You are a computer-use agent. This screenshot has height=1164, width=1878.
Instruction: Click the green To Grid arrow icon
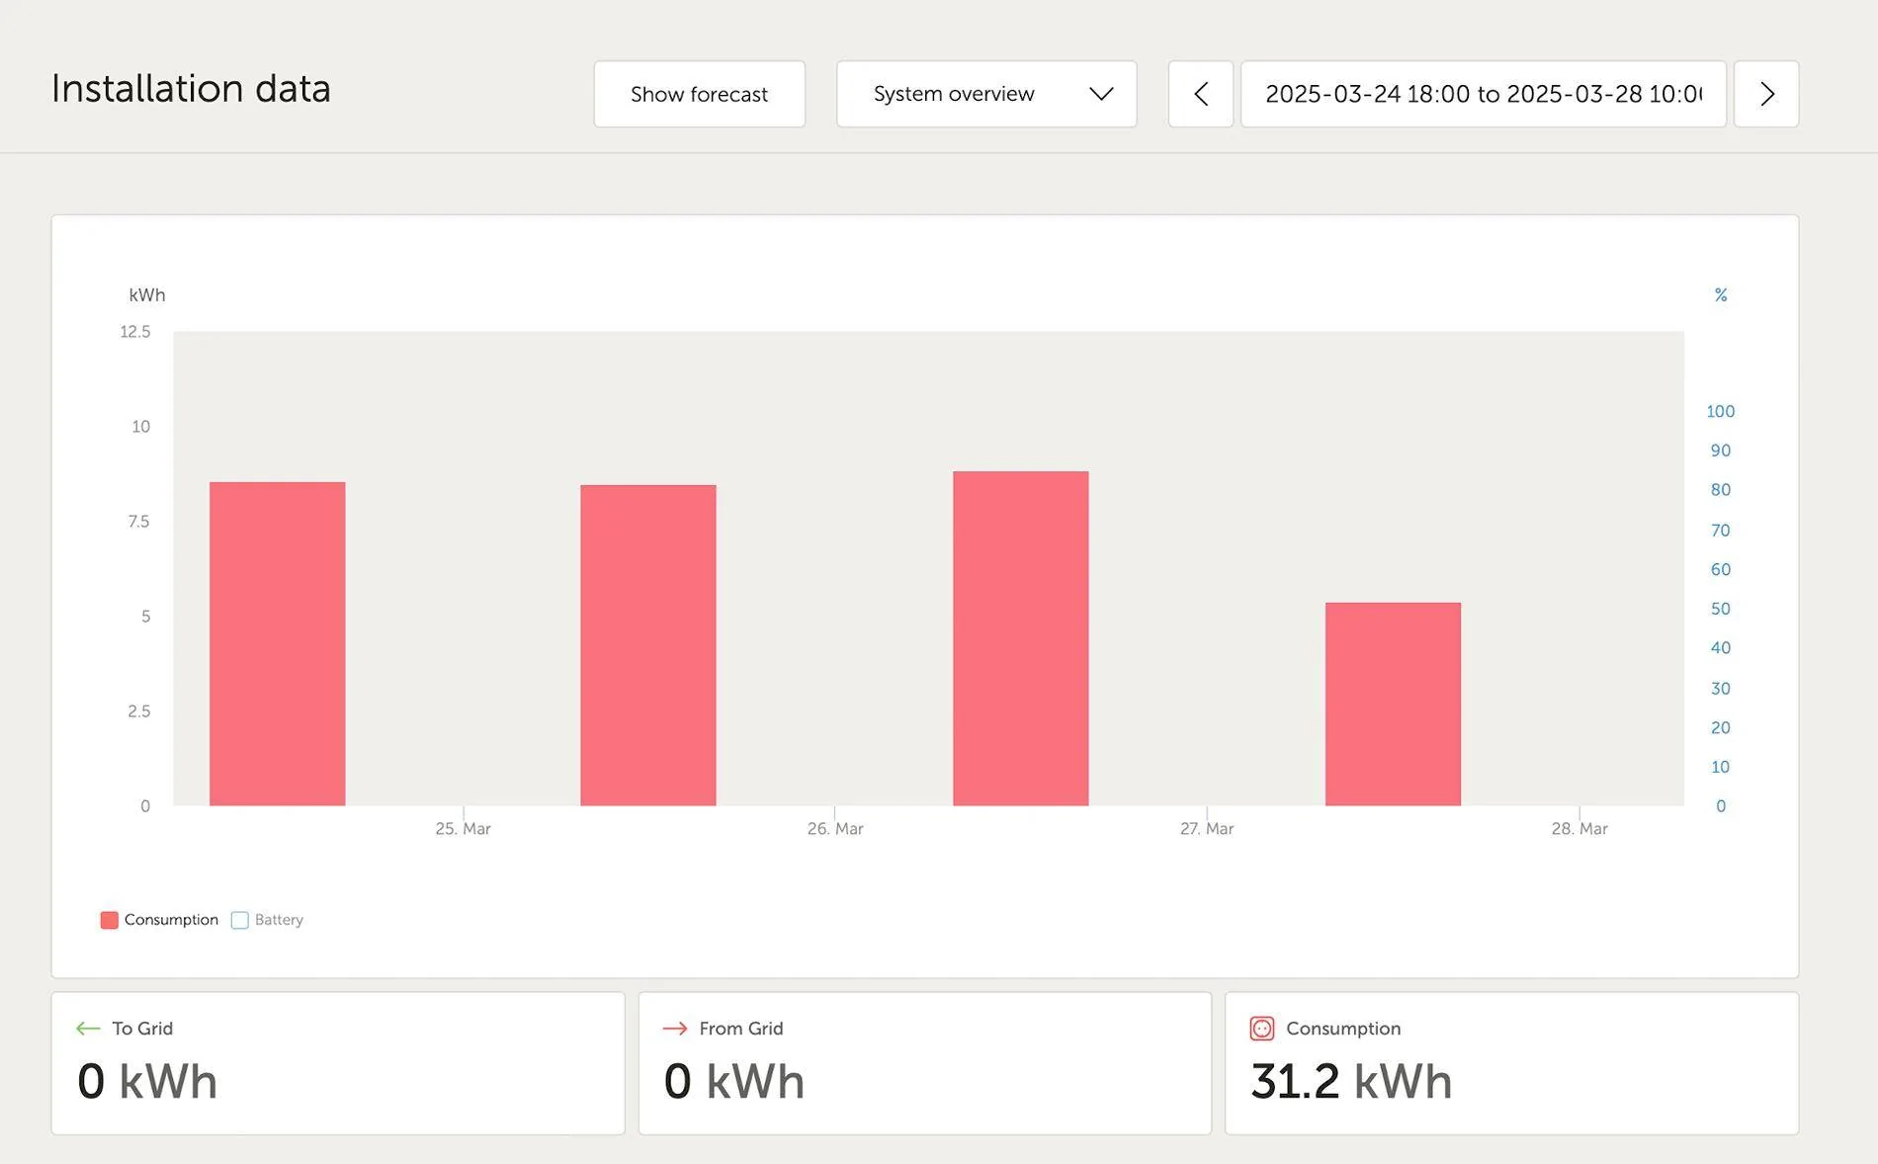point(88,1029)
